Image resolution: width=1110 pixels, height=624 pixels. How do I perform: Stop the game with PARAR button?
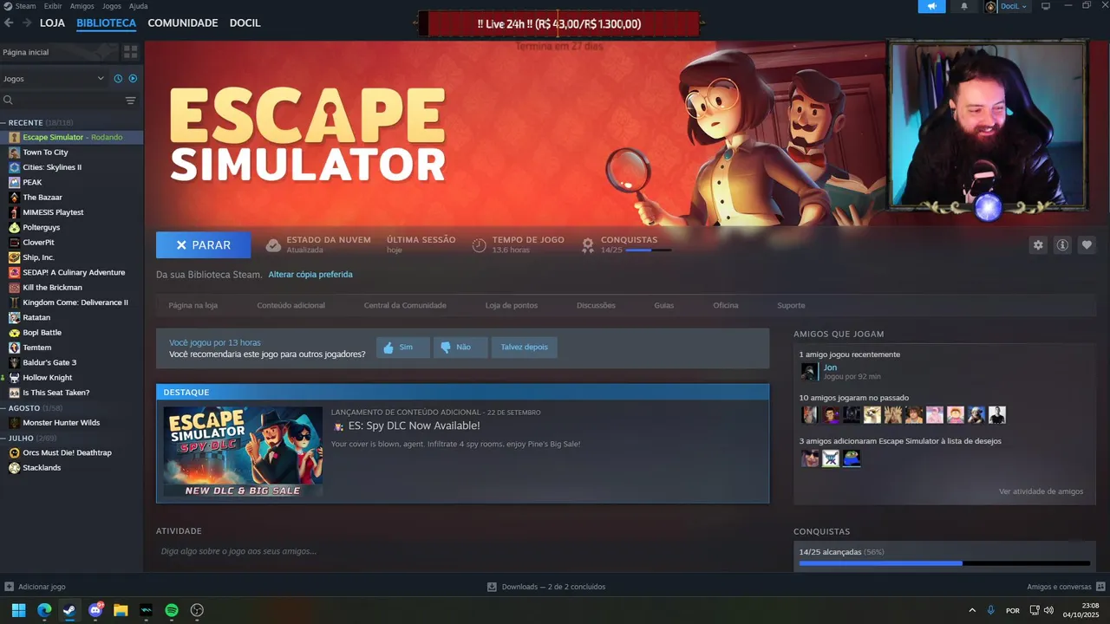click(x=204, y=245)
